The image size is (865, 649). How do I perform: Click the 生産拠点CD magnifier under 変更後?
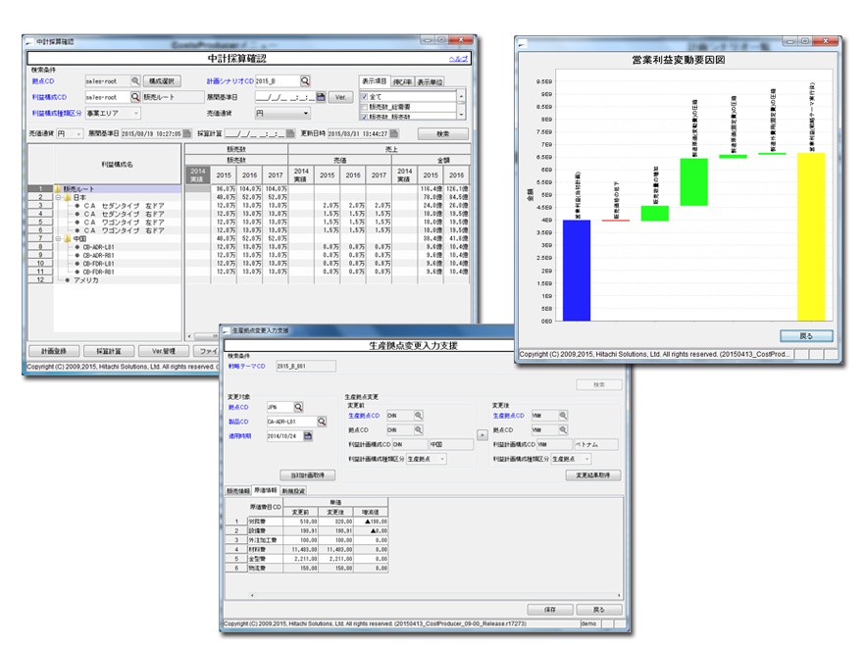coord(563,416)
